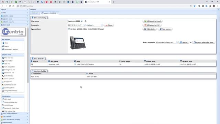Click the UCentric Voice logo
The width and height of the screenshot is (220, 124).
click(13, 32)
